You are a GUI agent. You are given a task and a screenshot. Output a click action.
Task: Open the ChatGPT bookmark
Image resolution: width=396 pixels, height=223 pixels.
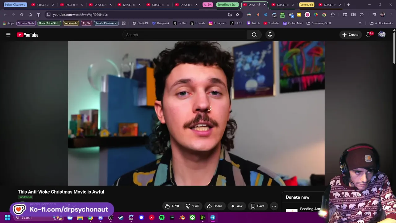140,23
